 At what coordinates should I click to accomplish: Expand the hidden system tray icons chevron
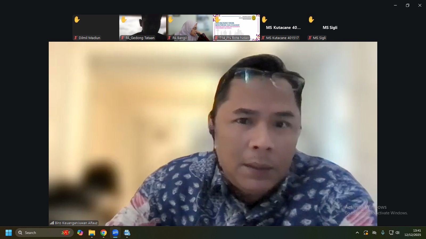point(357,233)
